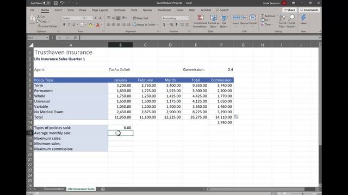Image resolution: width=348 pixels, height=195 pixels.
Task: Click the Borders icon
Action: tap(82, 24)
